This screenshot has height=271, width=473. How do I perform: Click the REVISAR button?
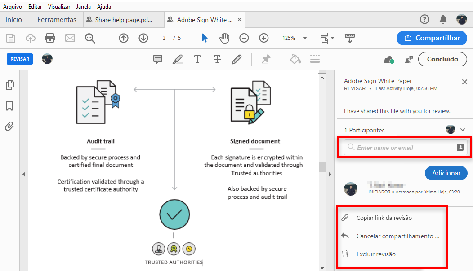(x=20, y=59)
